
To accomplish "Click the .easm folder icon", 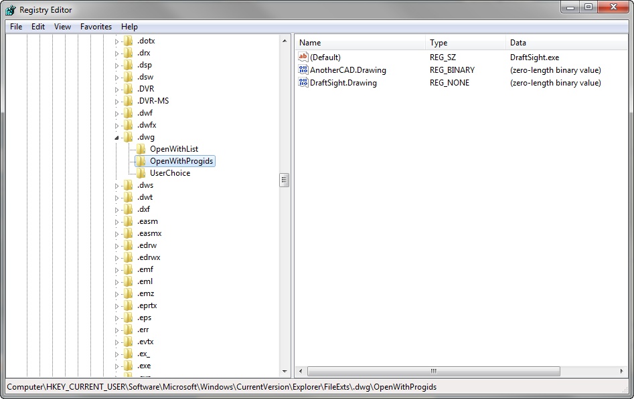I will [x=128, y=221].
